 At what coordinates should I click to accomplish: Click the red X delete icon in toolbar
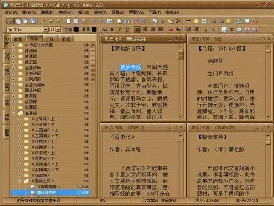[x=178, y=21]
